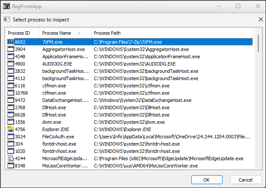266x188 pixels.
Task: Click the dwm.exe process icon
Action: click(x=11, y=122)
